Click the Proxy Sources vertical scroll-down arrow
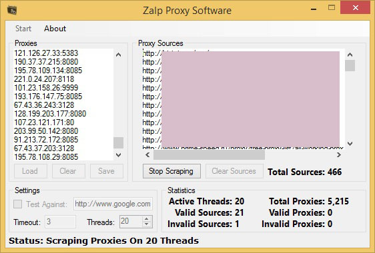Screen dimensions: 375x253 [x=350, y=143]
